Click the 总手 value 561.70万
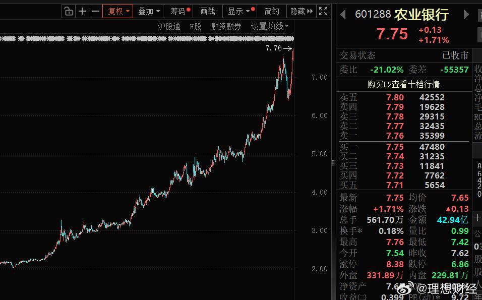Viewport: 482px width, 300px height. [385, 220]
